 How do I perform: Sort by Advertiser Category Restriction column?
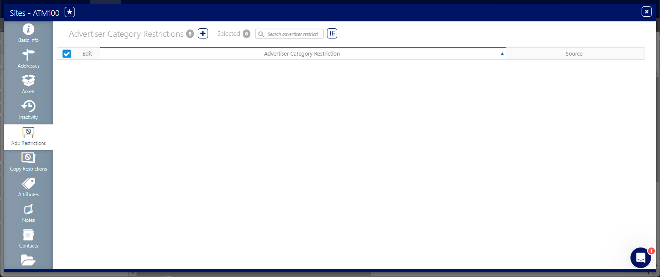(303, 53)
